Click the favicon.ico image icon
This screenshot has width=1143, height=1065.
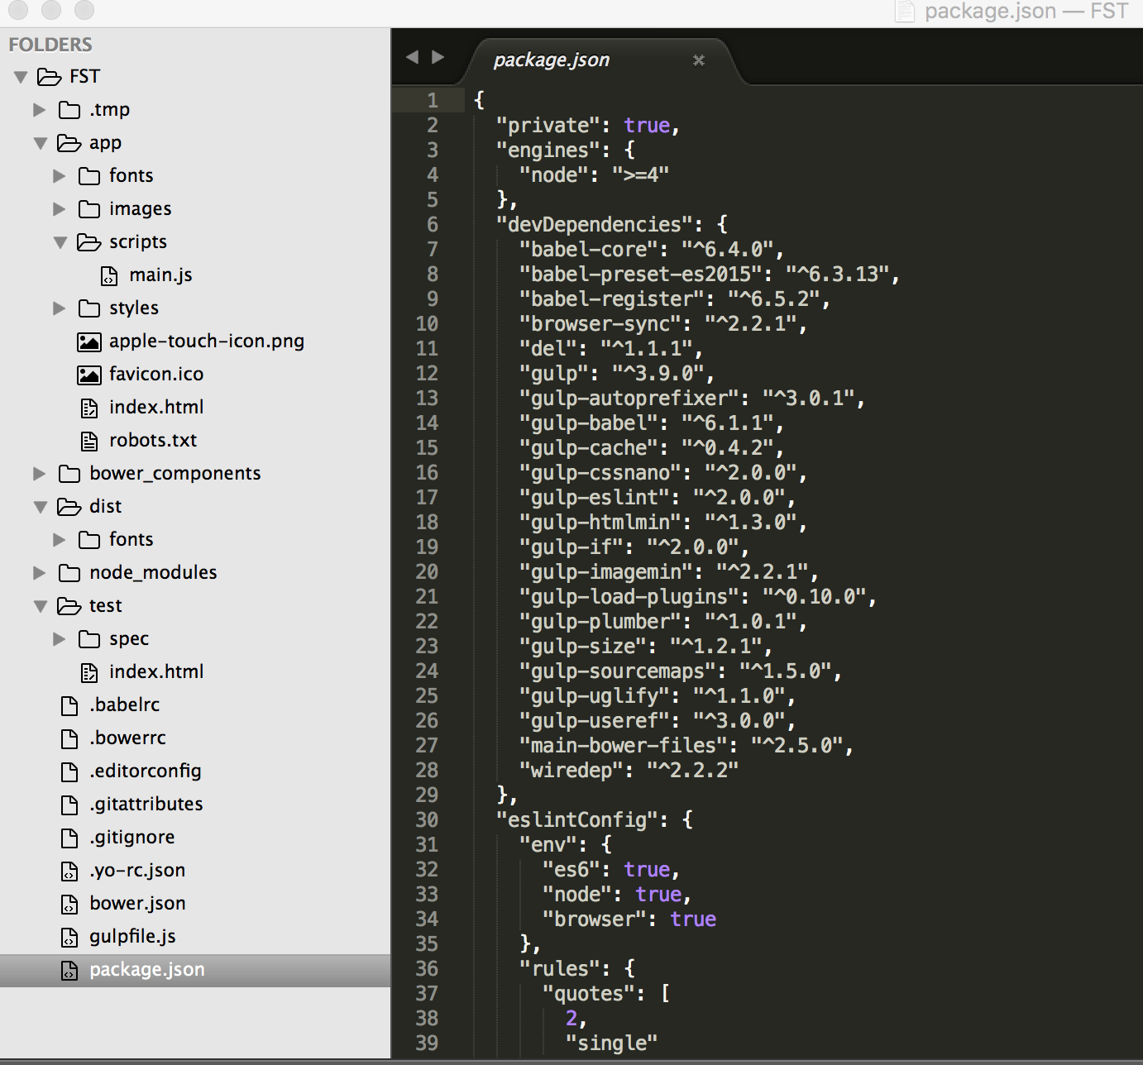pyautogui.click(x=89, y=374)
